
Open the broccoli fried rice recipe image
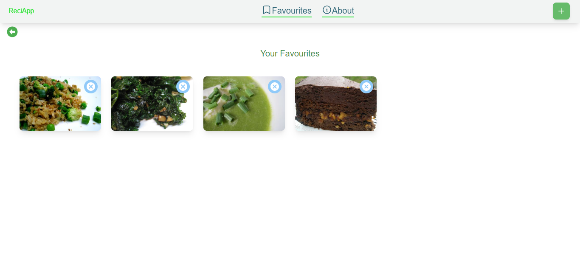pyautogui.click(x=60, y=104)
